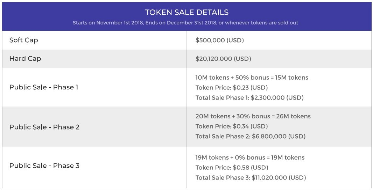The height and width of the screenshot is (190, 373).
Task: Click the TOKEN SALE DETAILS heading
Action: coord(186,13)
